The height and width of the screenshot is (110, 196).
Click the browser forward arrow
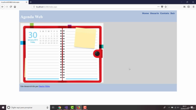click(7, 7)
